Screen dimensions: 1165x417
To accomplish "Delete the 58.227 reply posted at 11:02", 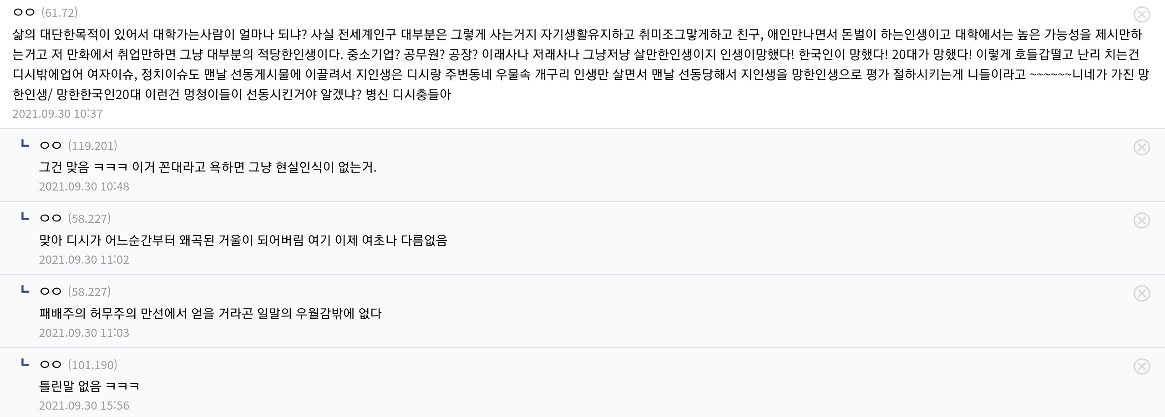I will 1141,221.
